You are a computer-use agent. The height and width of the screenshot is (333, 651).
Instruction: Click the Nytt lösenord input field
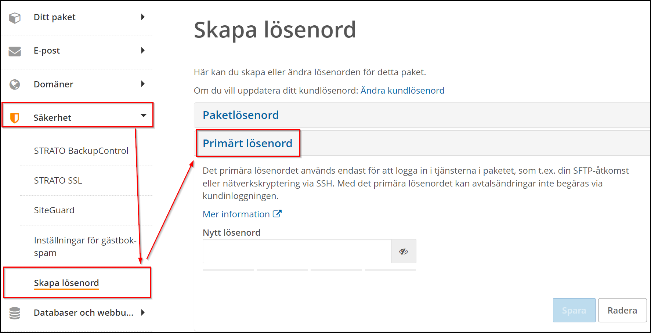click(297, 251)
